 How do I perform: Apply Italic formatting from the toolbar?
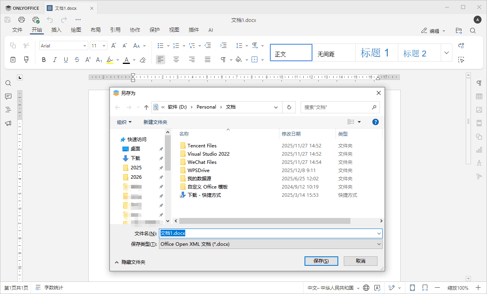point(55,60)
